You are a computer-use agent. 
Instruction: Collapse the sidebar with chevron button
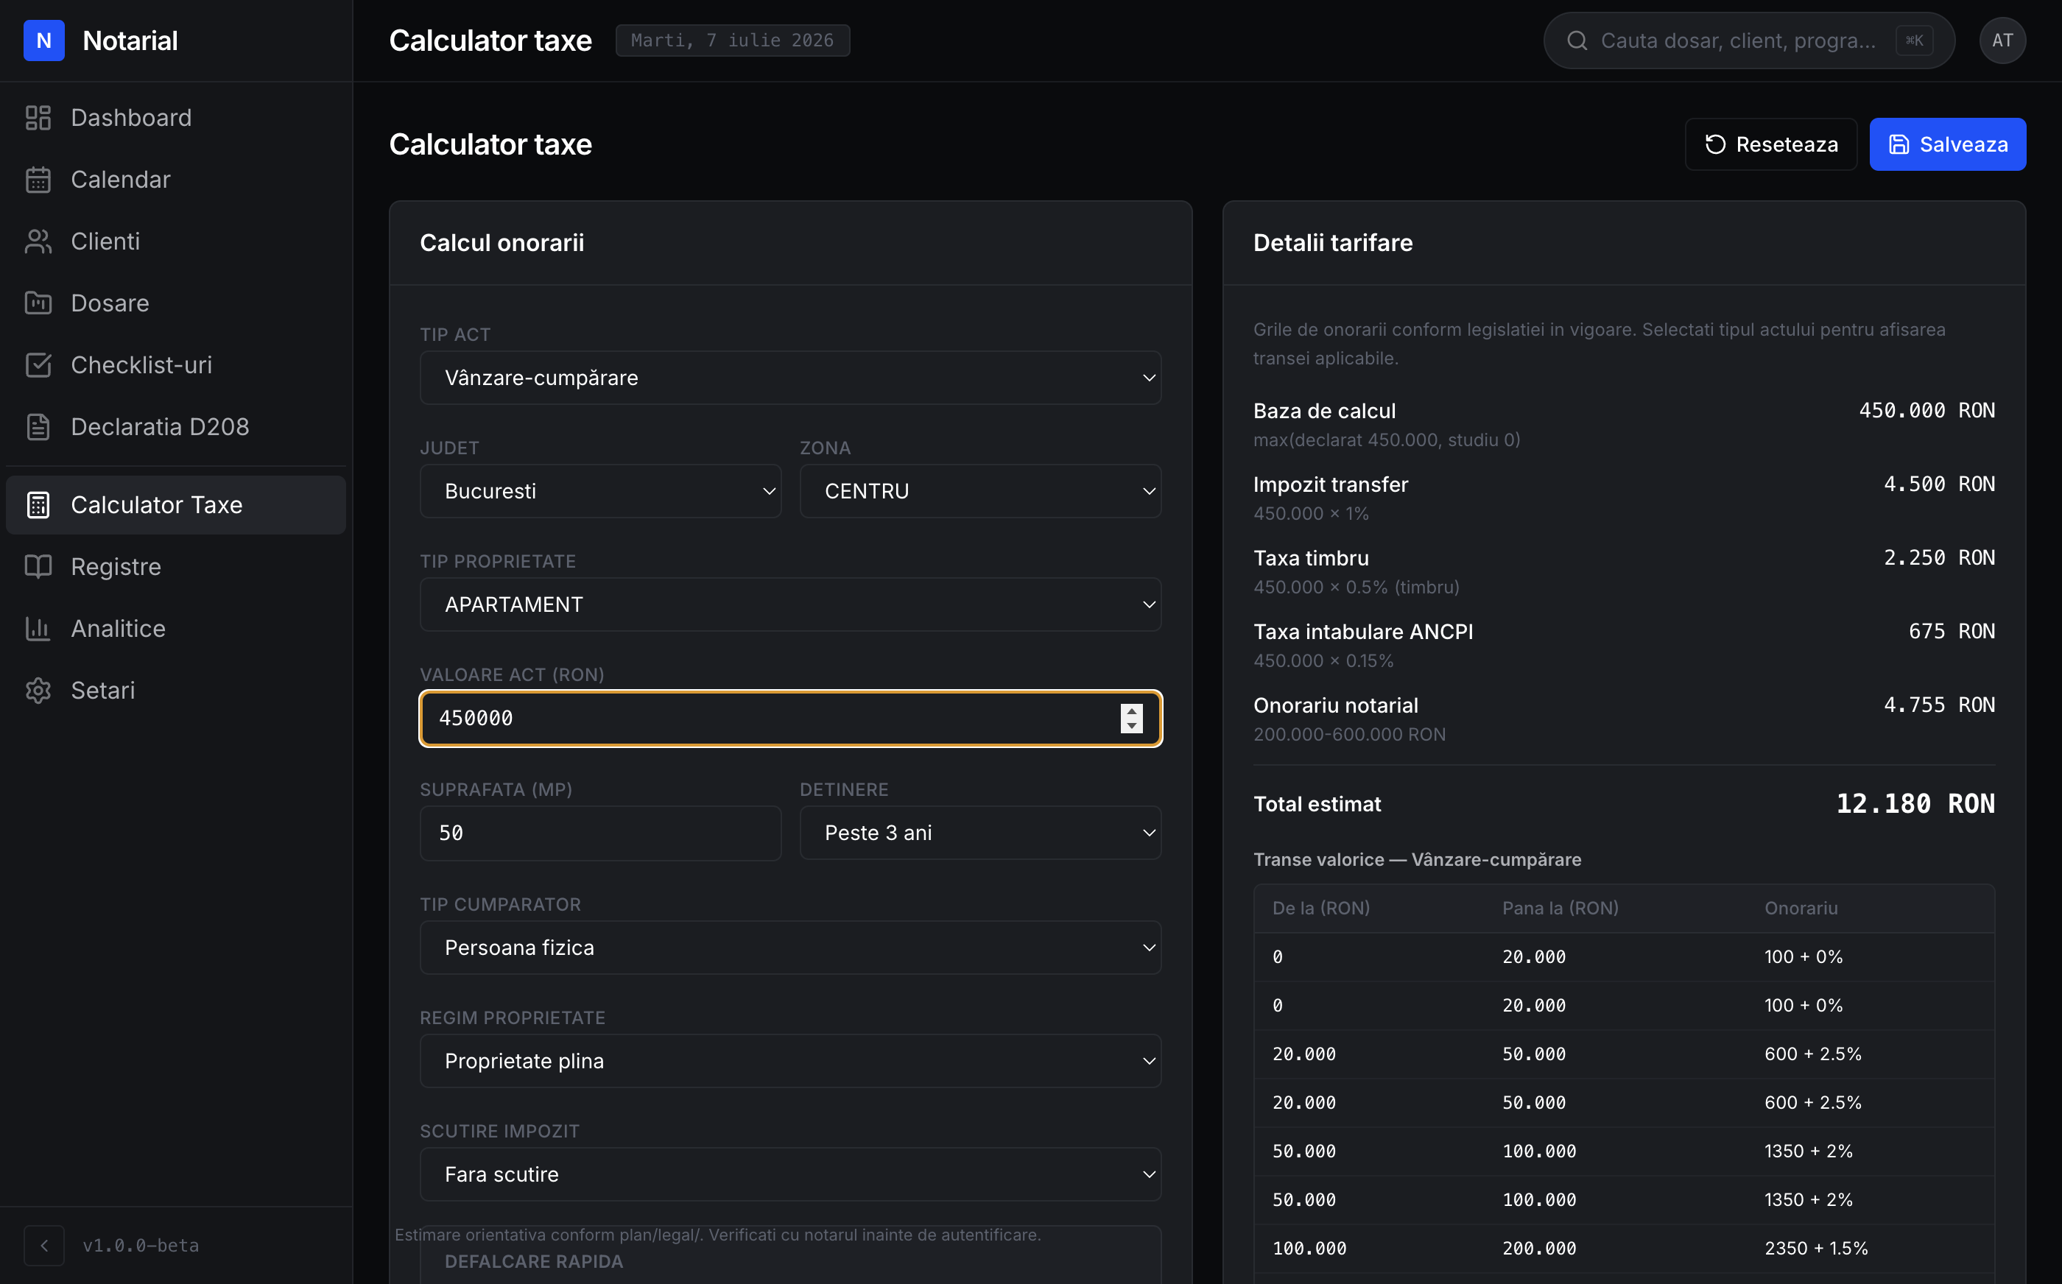click(44, 1245)
